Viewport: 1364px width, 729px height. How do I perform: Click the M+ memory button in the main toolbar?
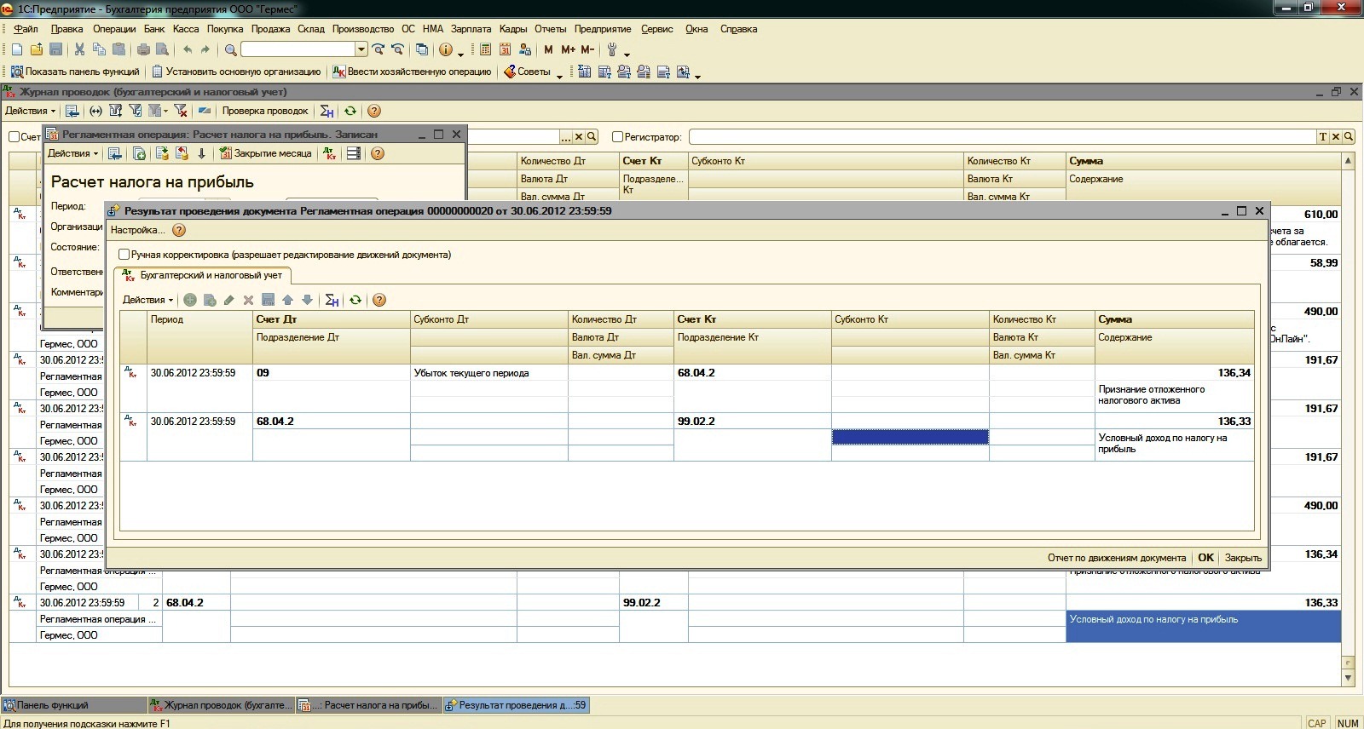(568, 49)
